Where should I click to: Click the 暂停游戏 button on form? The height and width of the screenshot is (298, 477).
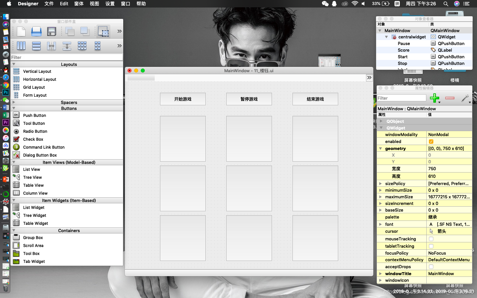pos(249,99)
